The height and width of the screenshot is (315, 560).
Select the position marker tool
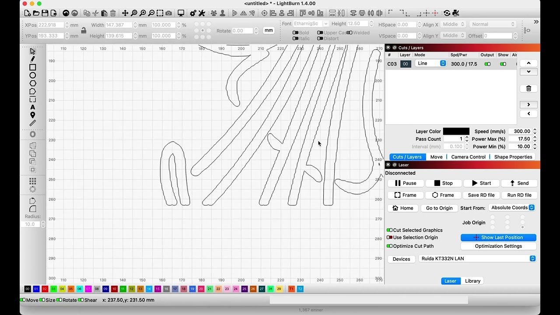pos(32,115)
